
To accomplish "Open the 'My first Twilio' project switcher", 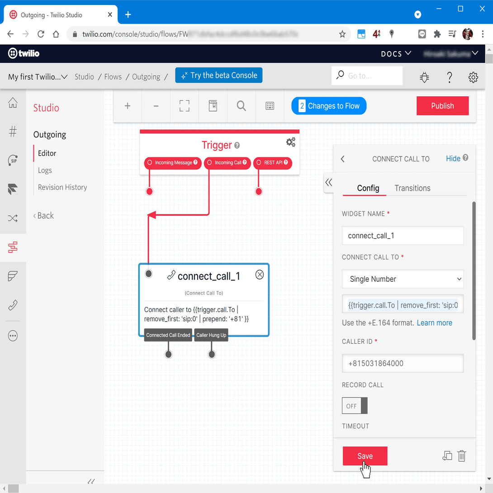I will tap(37, 77).
